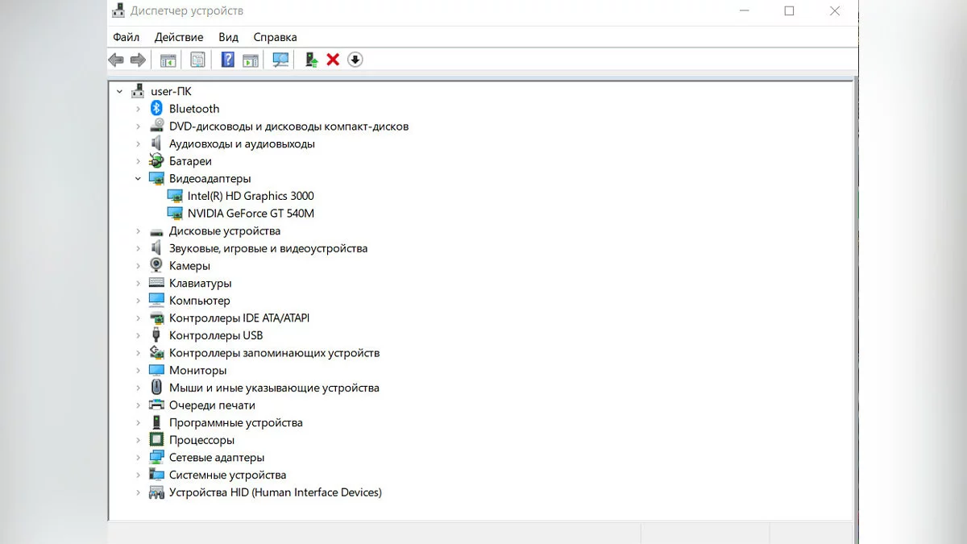
Task: Collapse the Видеоадаптеры category
Action: click(139, 179)
